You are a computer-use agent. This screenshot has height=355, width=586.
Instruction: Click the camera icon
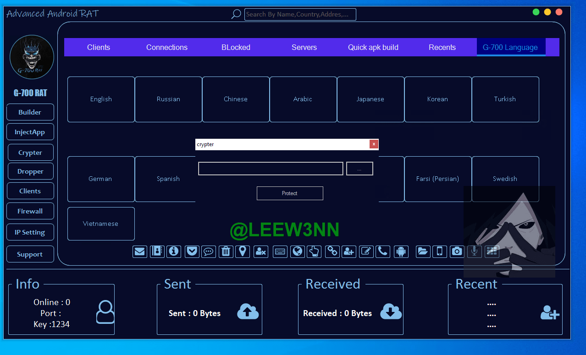click(x=457, y=251)
